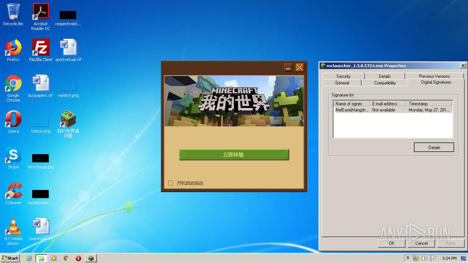Open the Start menu
Screen dimensions: 468x263
point(10,258)
